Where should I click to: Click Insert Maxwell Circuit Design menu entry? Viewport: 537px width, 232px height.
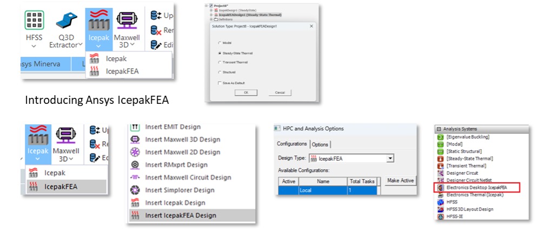(x=188, y=177)
